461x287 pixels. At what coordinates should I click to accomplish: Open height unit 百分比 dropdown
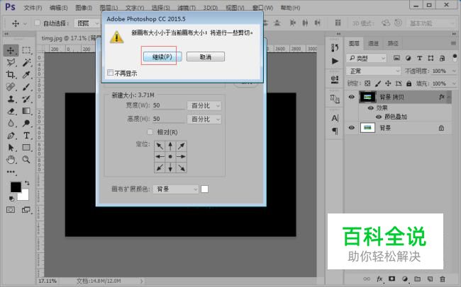click(204, 119)
